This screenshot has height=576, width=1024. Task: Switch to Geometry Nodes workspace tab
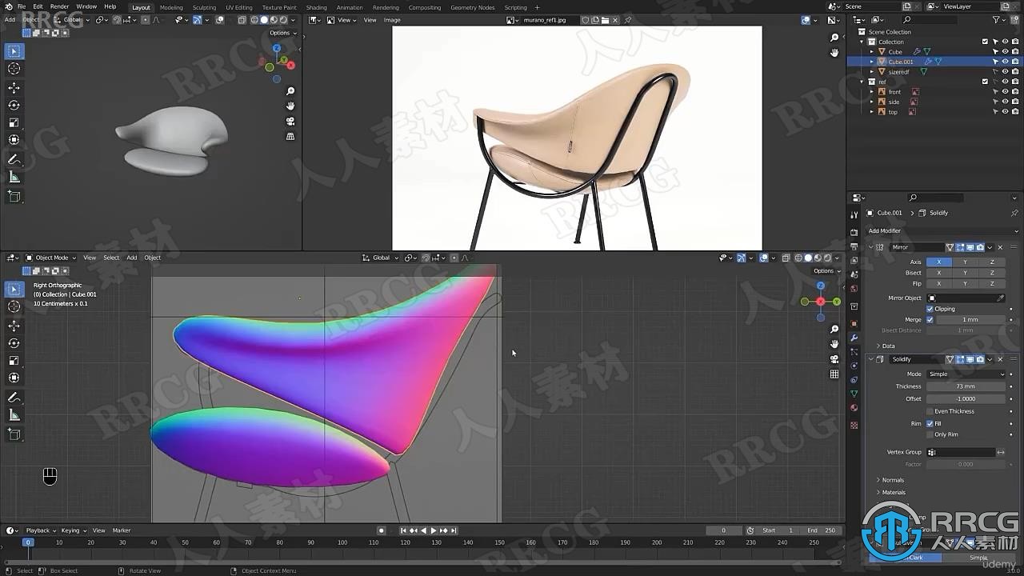(x=472, y=7)
